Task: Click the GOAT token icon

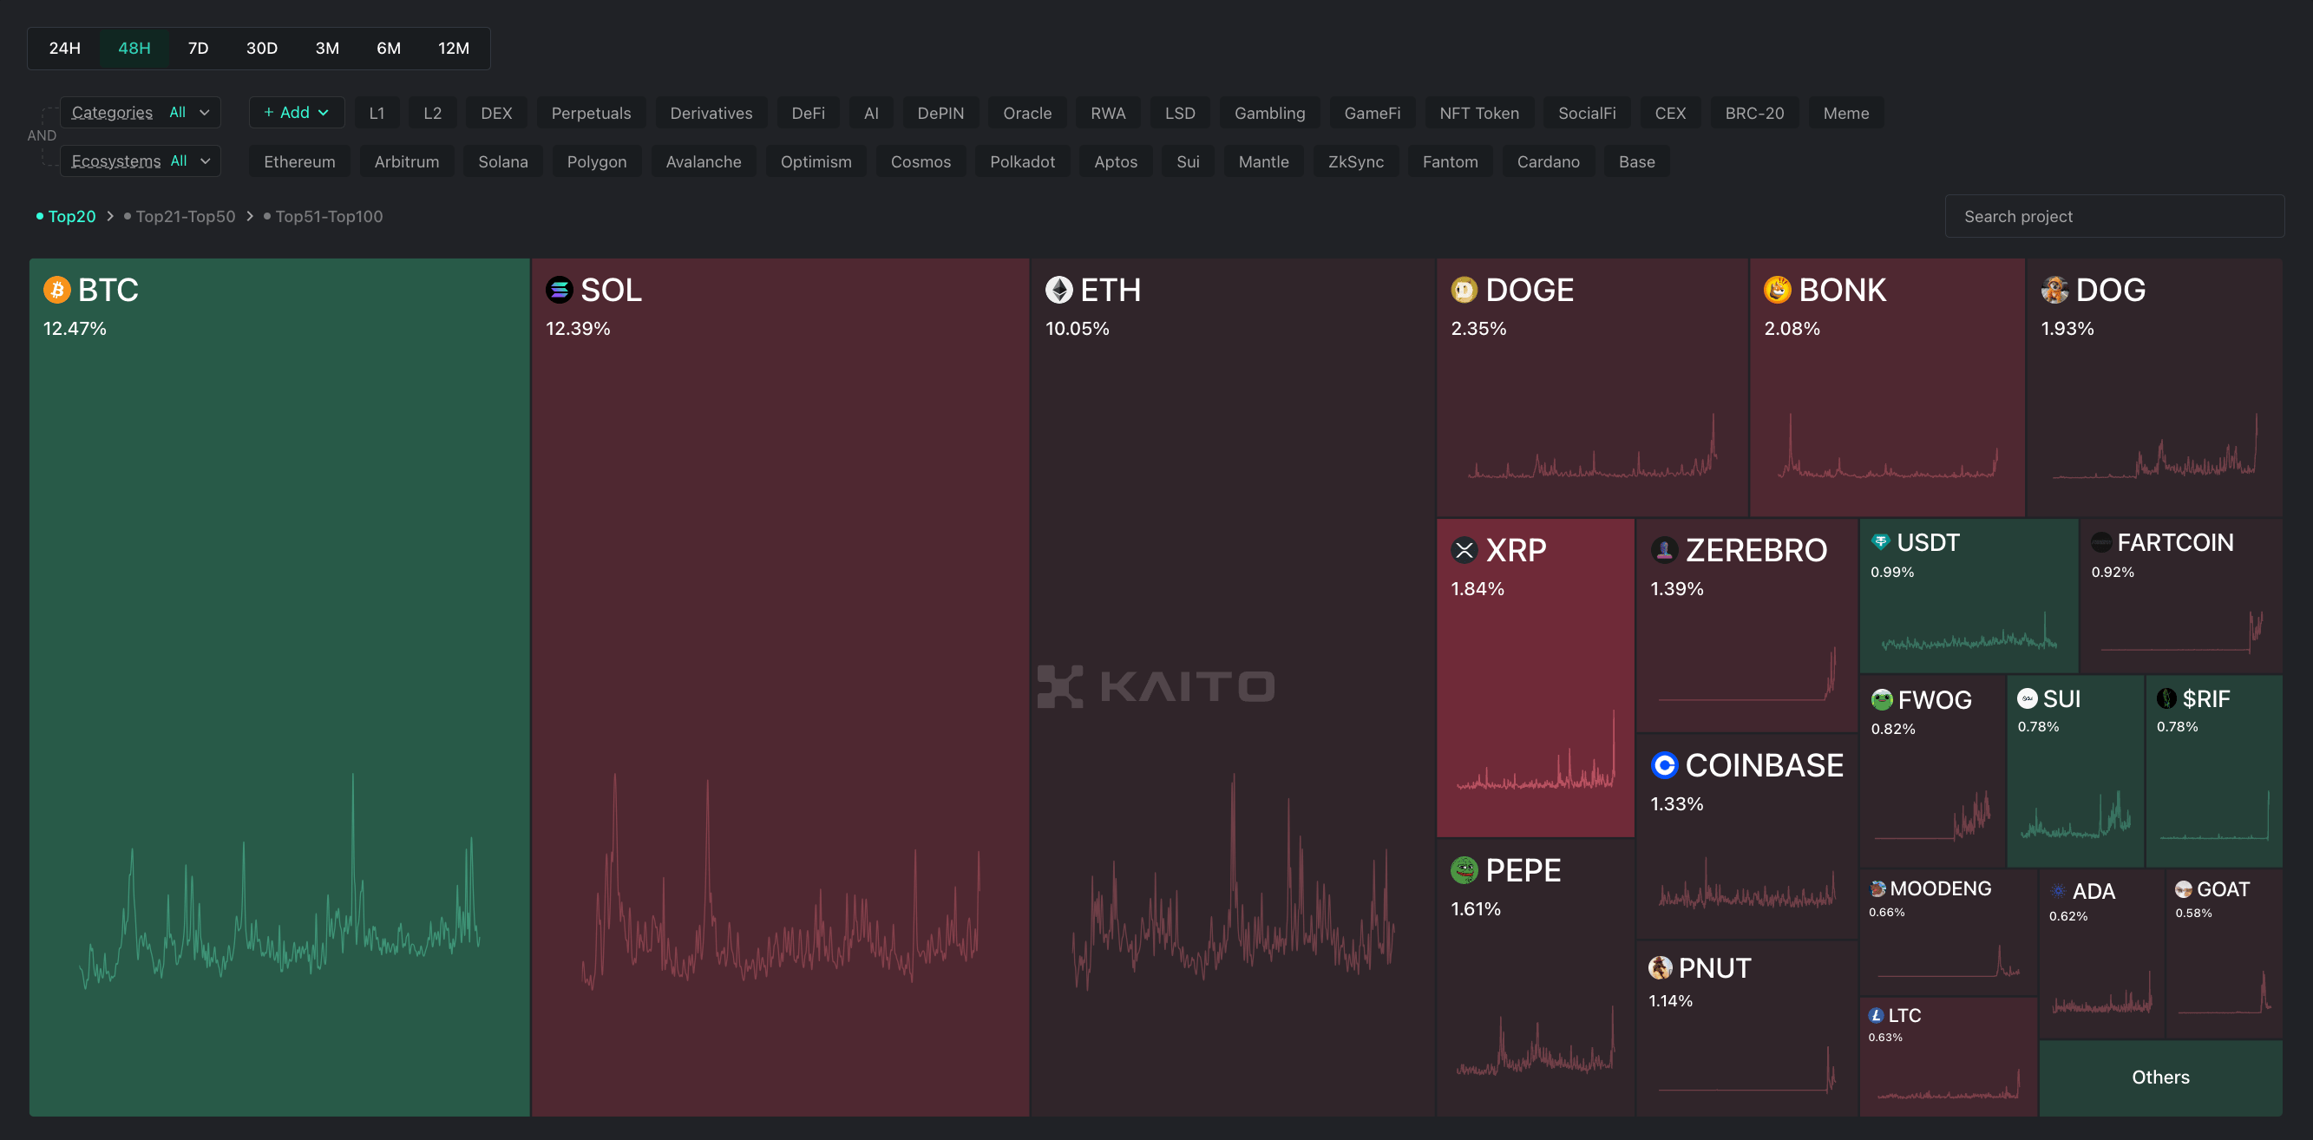Action: [2184, 888]
